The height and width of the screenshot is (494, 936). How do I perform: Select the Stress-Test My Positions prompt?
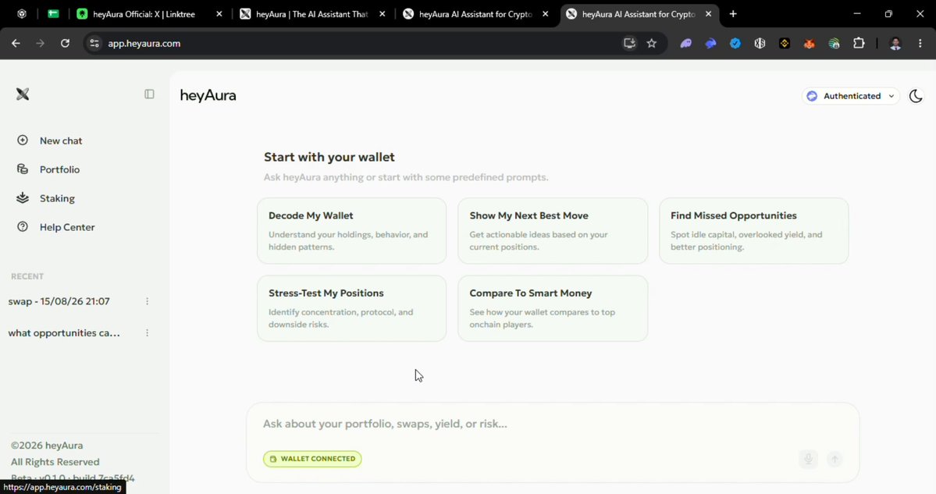click(x=351, y=308)
